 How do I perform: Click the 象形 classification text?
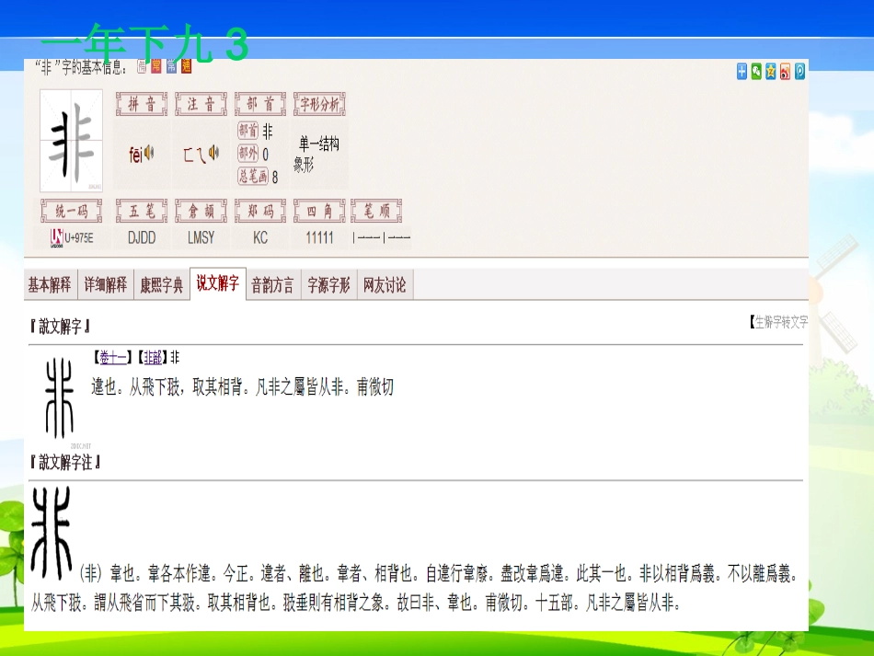[x=304, y=165]
